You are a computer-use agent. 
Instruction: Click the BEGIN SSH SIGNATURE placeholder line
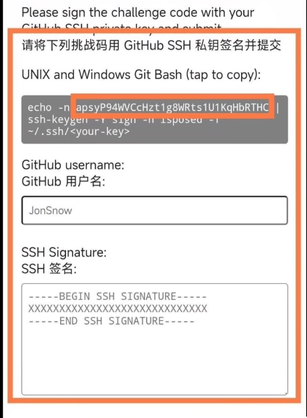[117, 296]
